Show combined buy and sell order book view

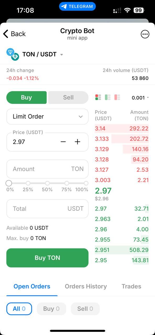coord(98,97)
